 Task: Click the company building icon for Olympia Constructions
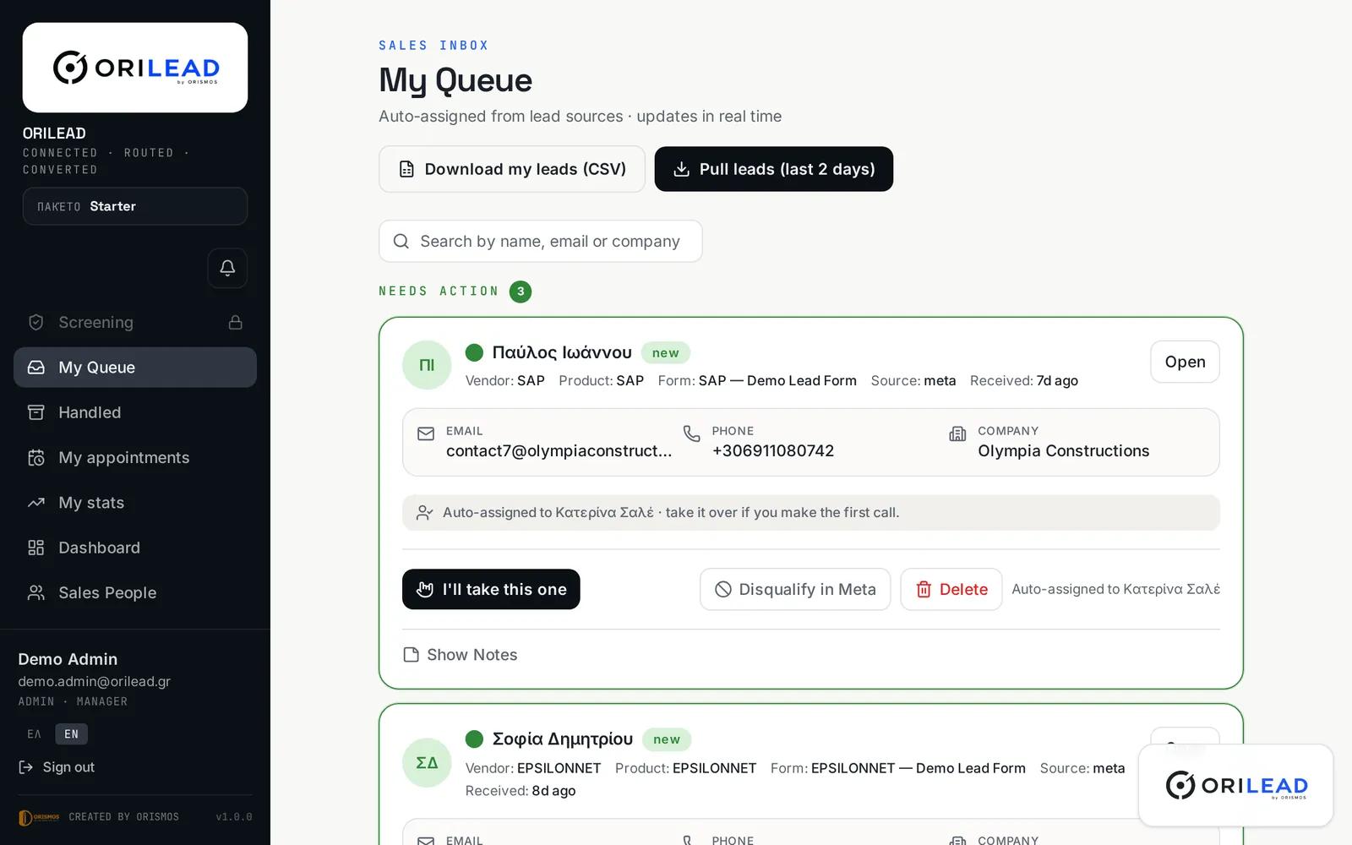(957, 433)
